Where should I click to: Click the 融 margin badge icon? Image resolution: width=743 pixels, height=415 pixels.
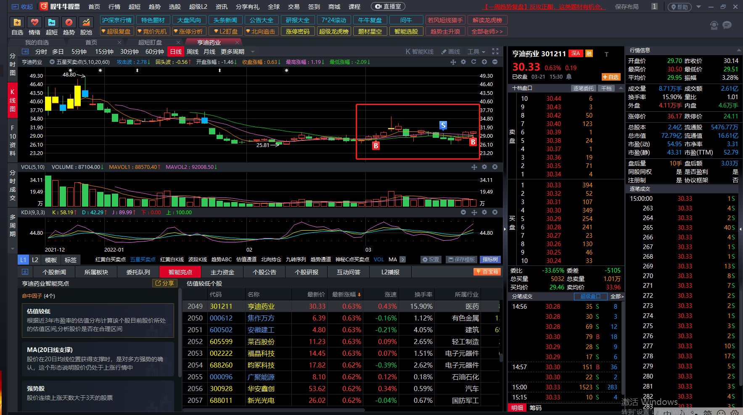click(589, 53)
